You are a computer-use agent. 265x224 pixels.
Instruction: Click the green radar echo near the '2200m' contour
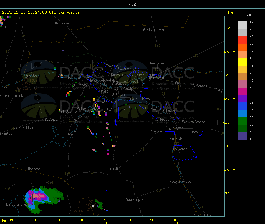tap(99, 204)
